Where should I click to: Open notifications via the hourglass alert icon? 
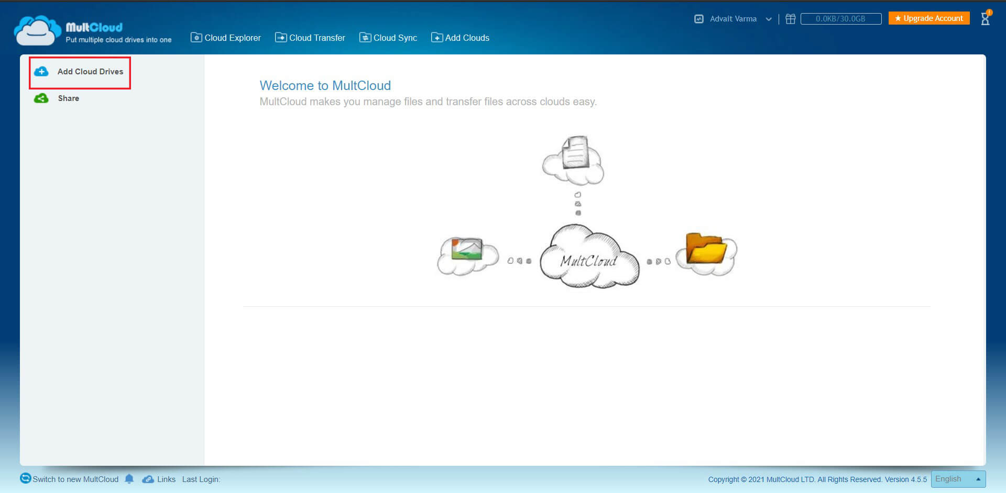[986, 18]
